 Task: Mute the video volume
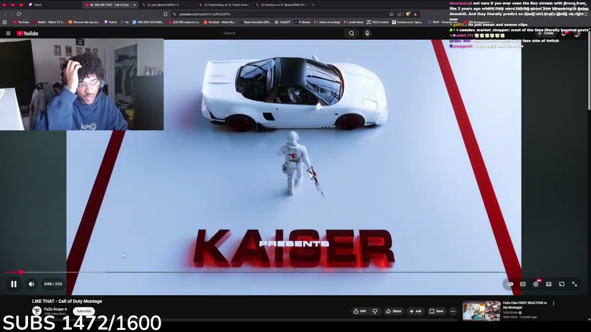(x=31, y=284)
